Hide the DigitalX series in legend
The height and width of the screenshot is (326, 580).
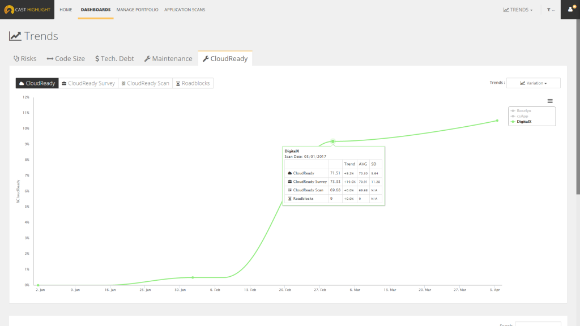click(524, 121)
